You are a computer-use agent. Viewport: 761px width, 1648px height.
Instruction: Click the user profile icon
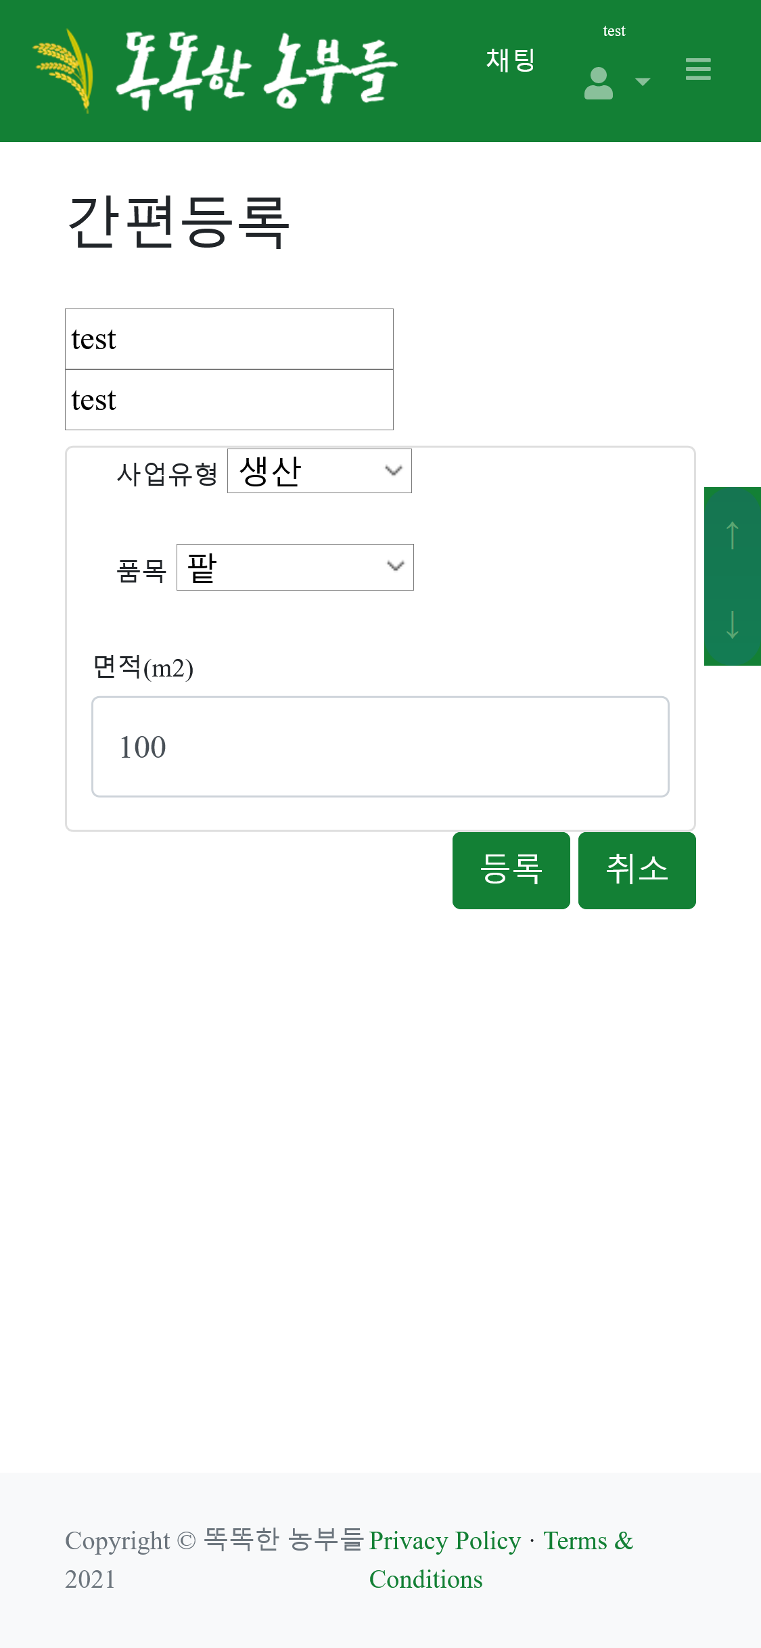pyautogui.click(x=598, y=83)
